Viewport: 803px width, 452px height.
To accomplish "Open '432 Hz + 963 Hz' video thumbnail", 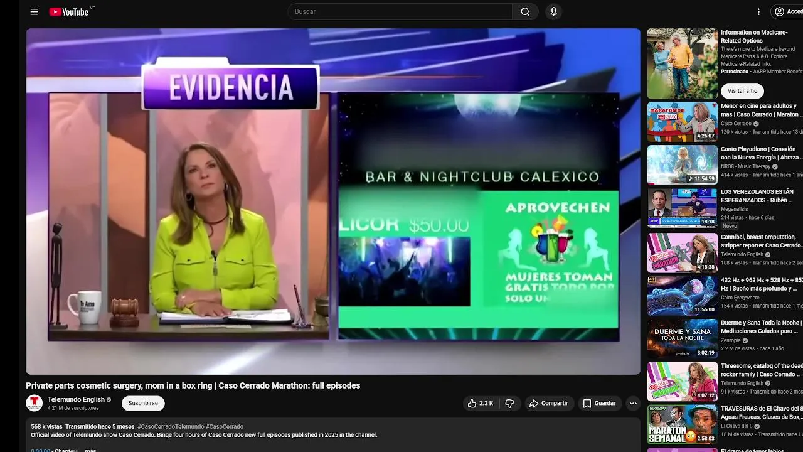I will click(682, 296).
